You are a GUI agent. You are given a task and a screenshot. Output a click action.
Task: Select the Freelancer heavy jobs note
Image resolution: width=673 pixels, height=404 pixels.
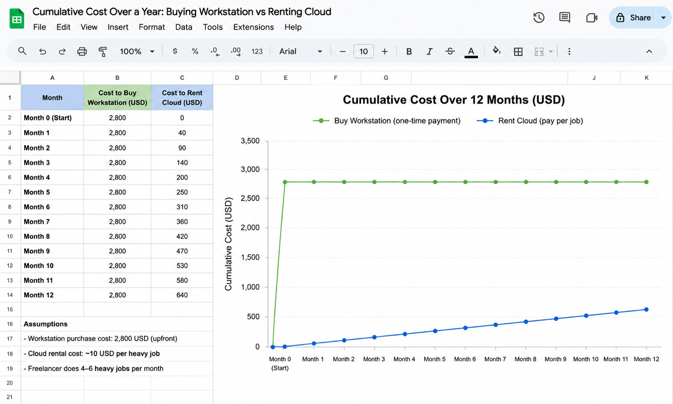click(x=93, y=369)
